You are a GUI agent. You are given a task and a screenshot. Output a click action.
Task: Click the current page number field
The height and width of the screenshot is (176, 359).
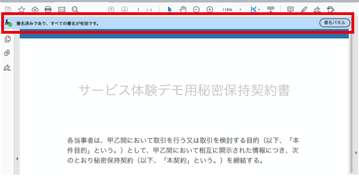(138, 10)
